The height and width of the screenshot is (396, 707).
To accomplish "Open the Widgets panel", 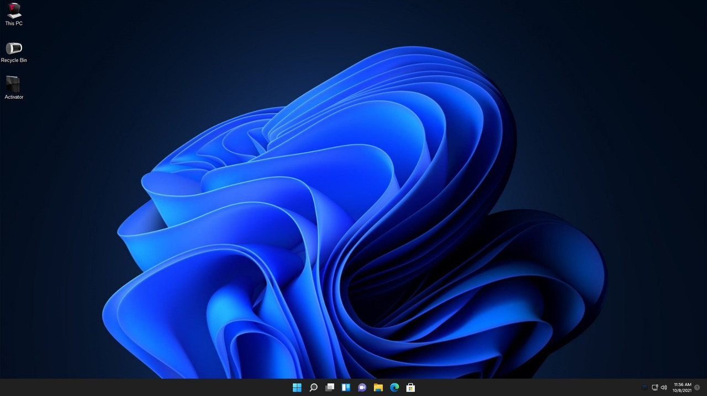I will [346, 388].
